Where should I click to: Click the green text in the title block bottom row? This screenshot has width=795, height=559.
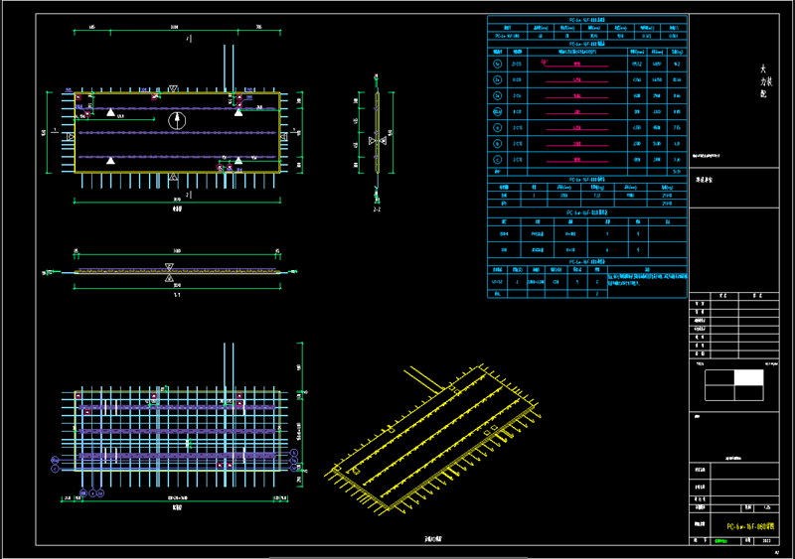[721, 541]
